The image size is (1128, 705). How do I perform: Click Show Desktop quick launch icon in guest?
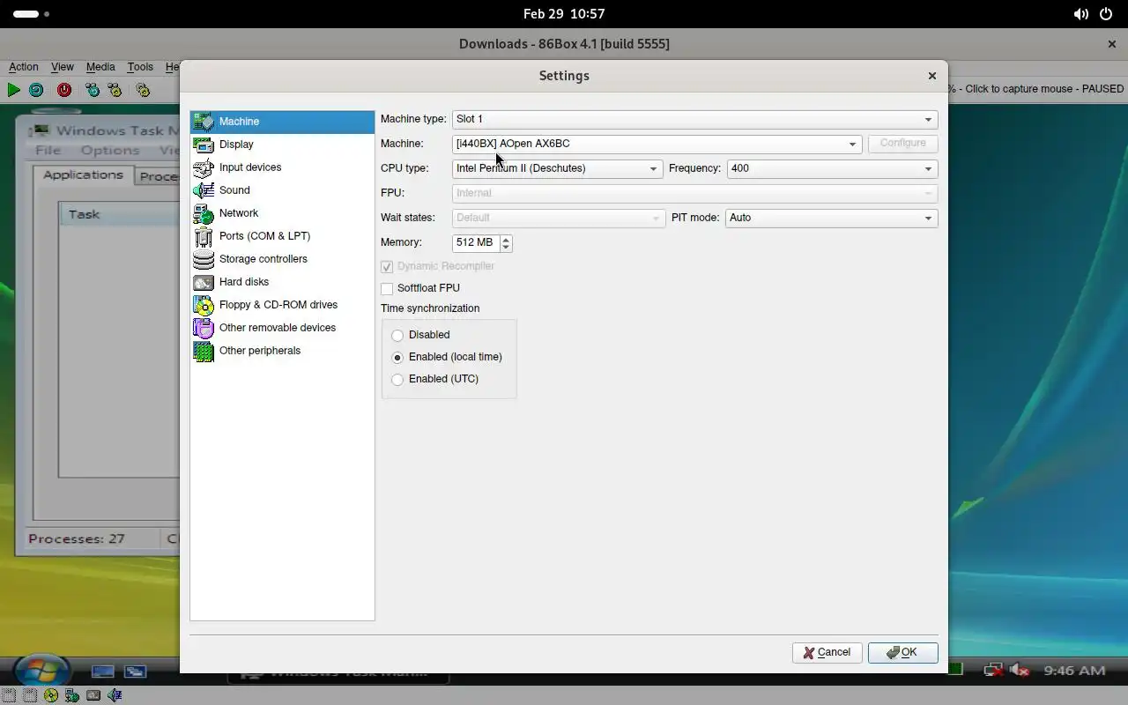point(103,672)
